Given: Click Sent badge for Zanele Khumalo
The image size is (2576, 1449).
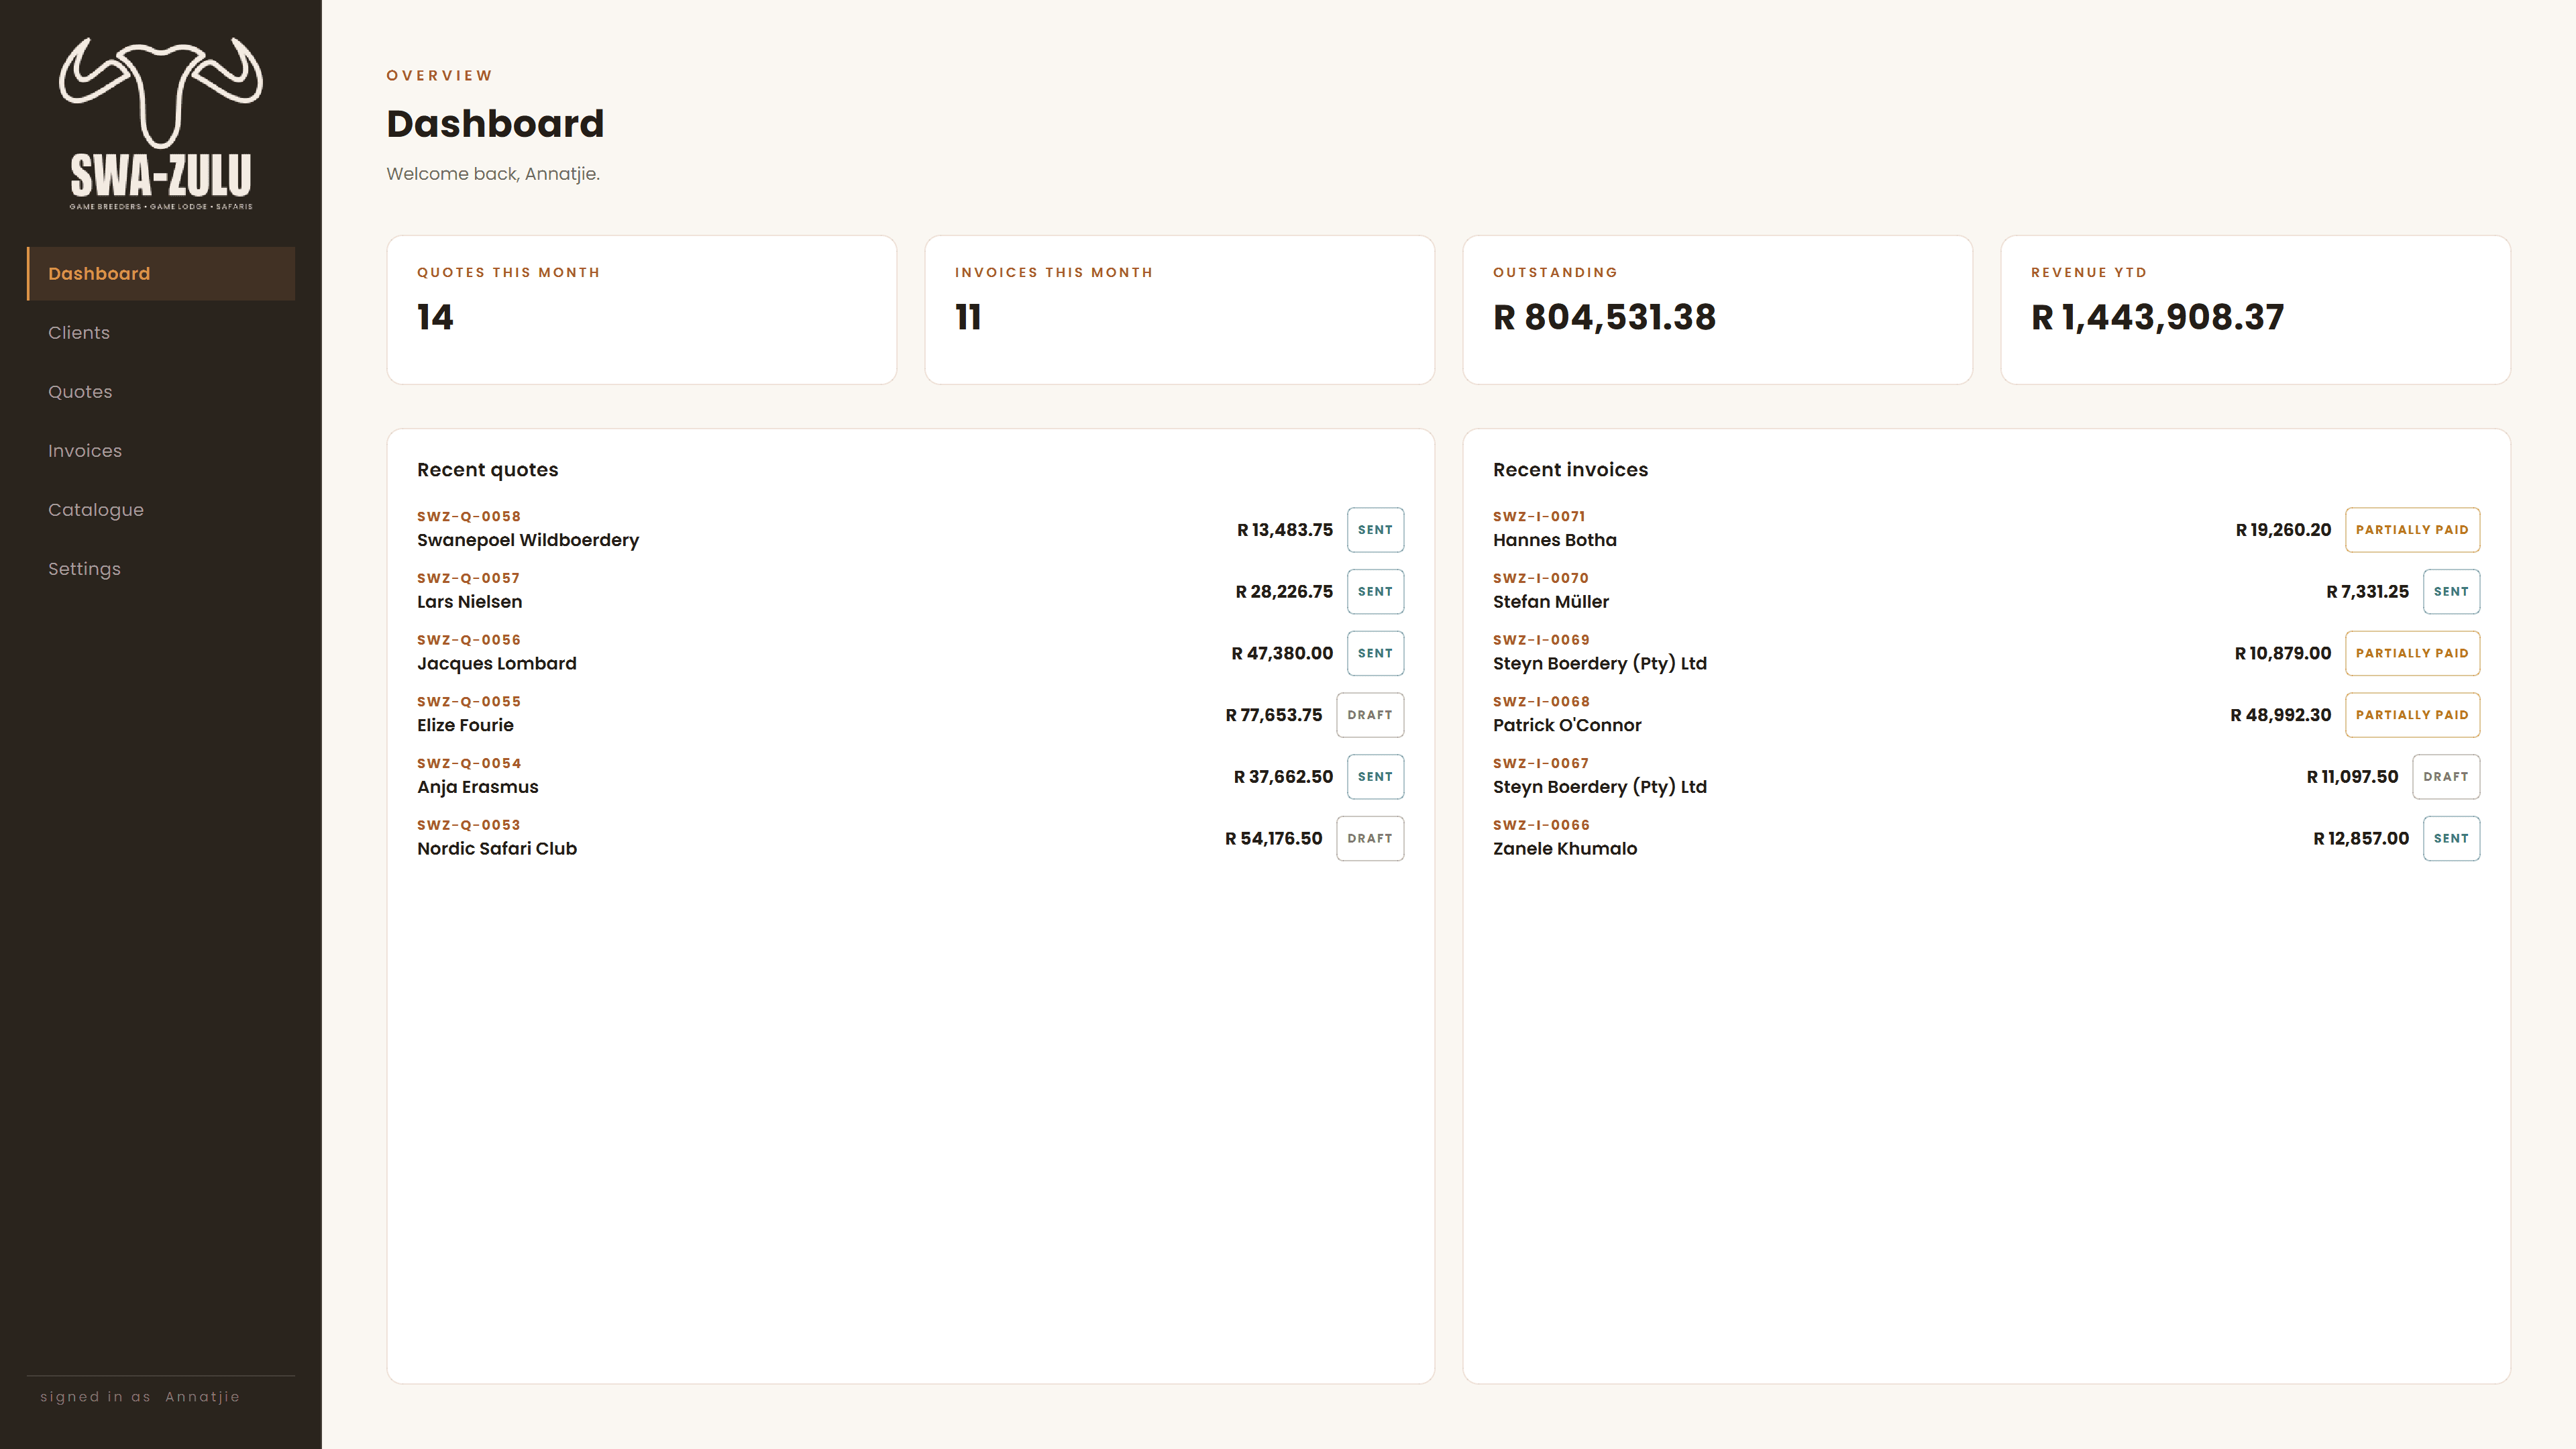Looking at the screenshot, I should [2451, 838].
